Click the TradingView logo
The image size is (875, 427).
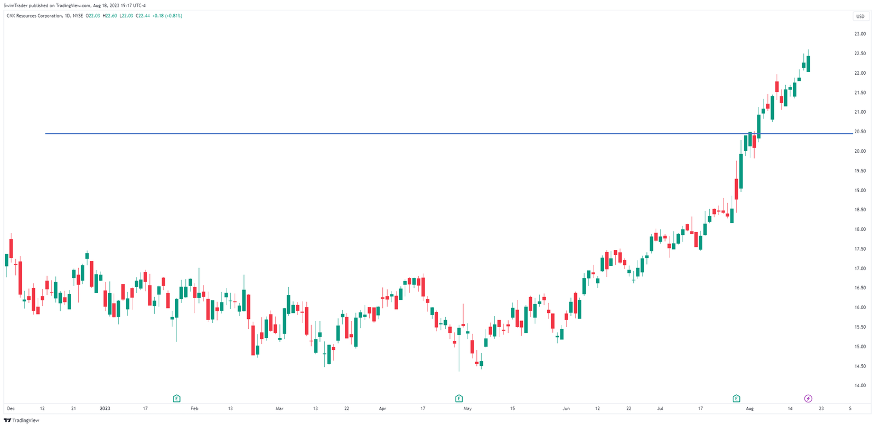[22, 420]
